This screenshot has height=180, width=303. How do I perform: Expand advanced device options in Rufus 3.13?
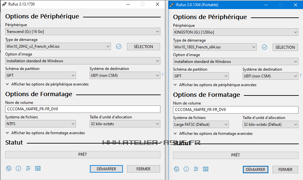[x=47, y=84]
